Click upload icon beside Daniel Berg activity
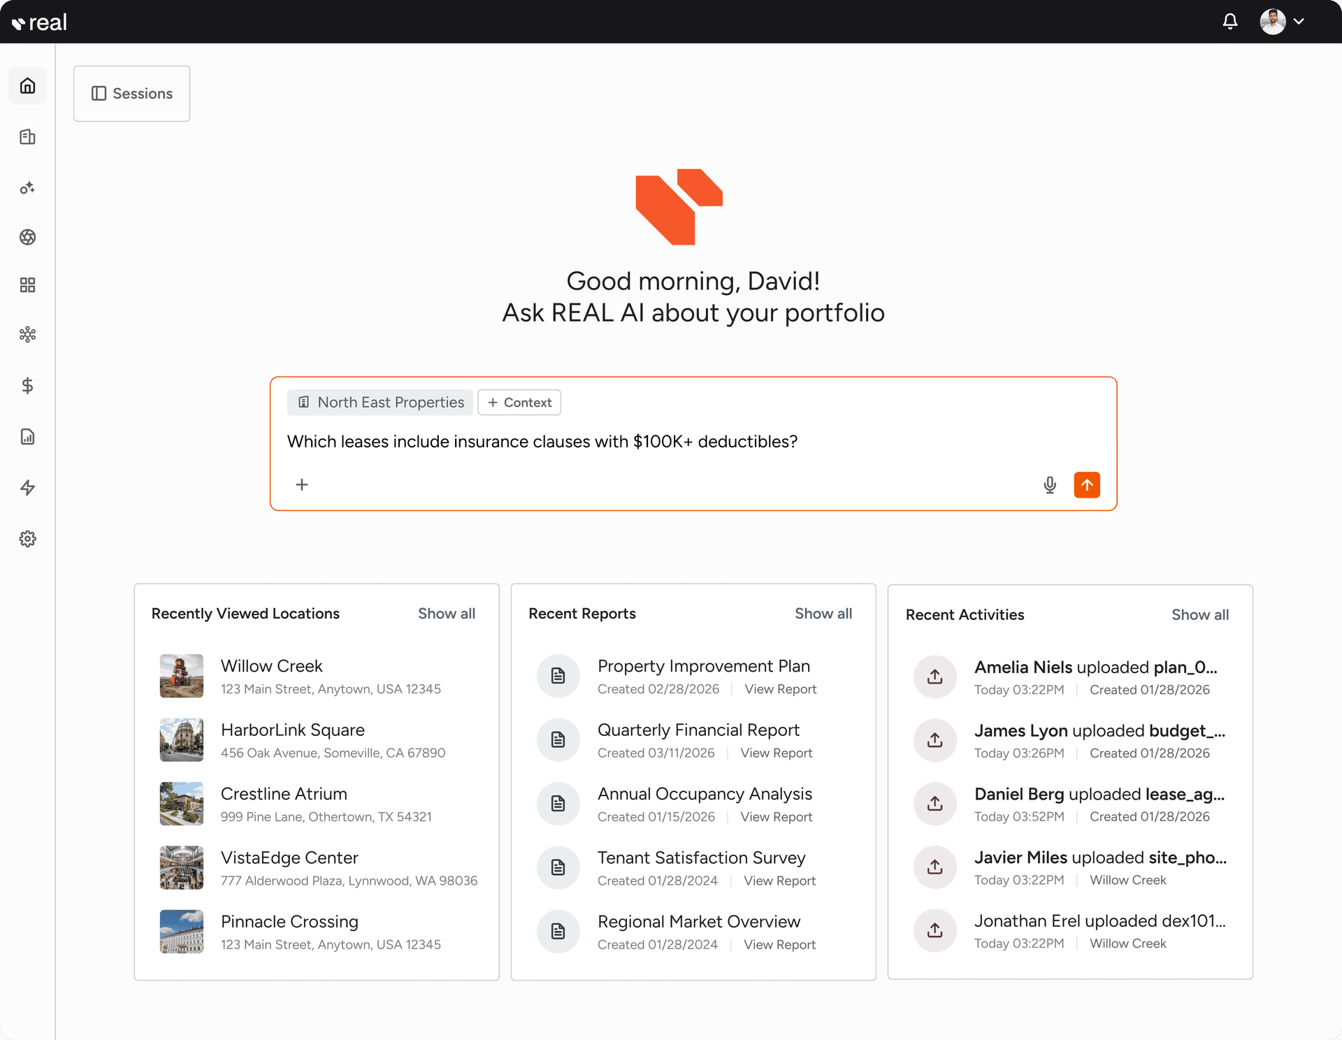Image resolution: width=1342 pixels, height=1040 pixels. [x=935, y=804]
